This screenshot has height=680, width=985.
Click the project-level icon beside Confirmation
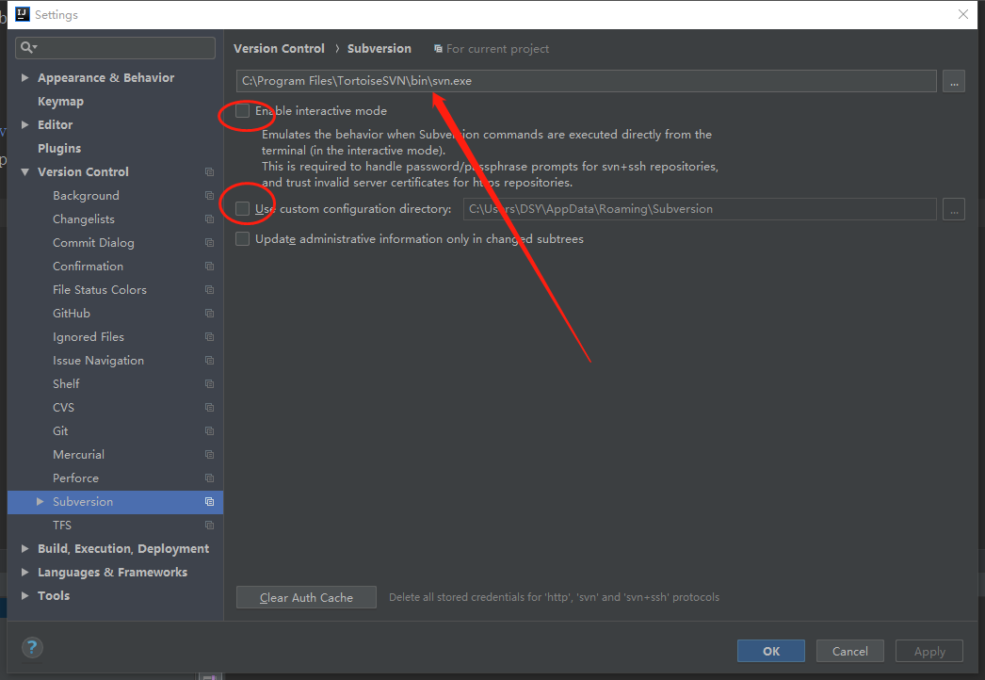click(x=209, y=267)
